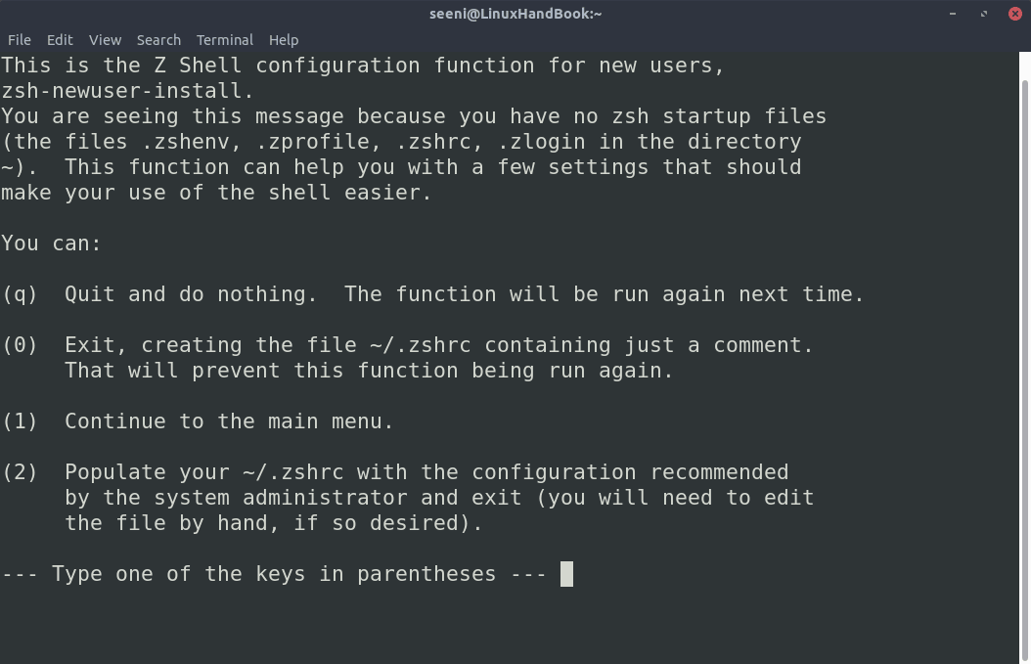The width and height of the screenshot is (1031, 664).
Task: Click the (1) Continue to main menu line
Action: click(x=198, y=421)
